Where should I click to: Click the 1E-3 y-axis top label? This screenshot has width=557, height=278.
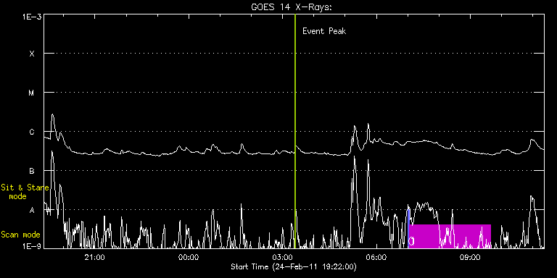32,17
